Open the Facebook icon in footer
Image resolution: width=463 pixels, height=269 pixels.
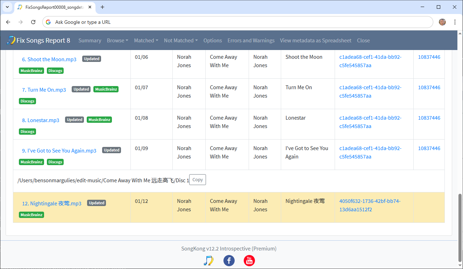click(x=229, y=261)
